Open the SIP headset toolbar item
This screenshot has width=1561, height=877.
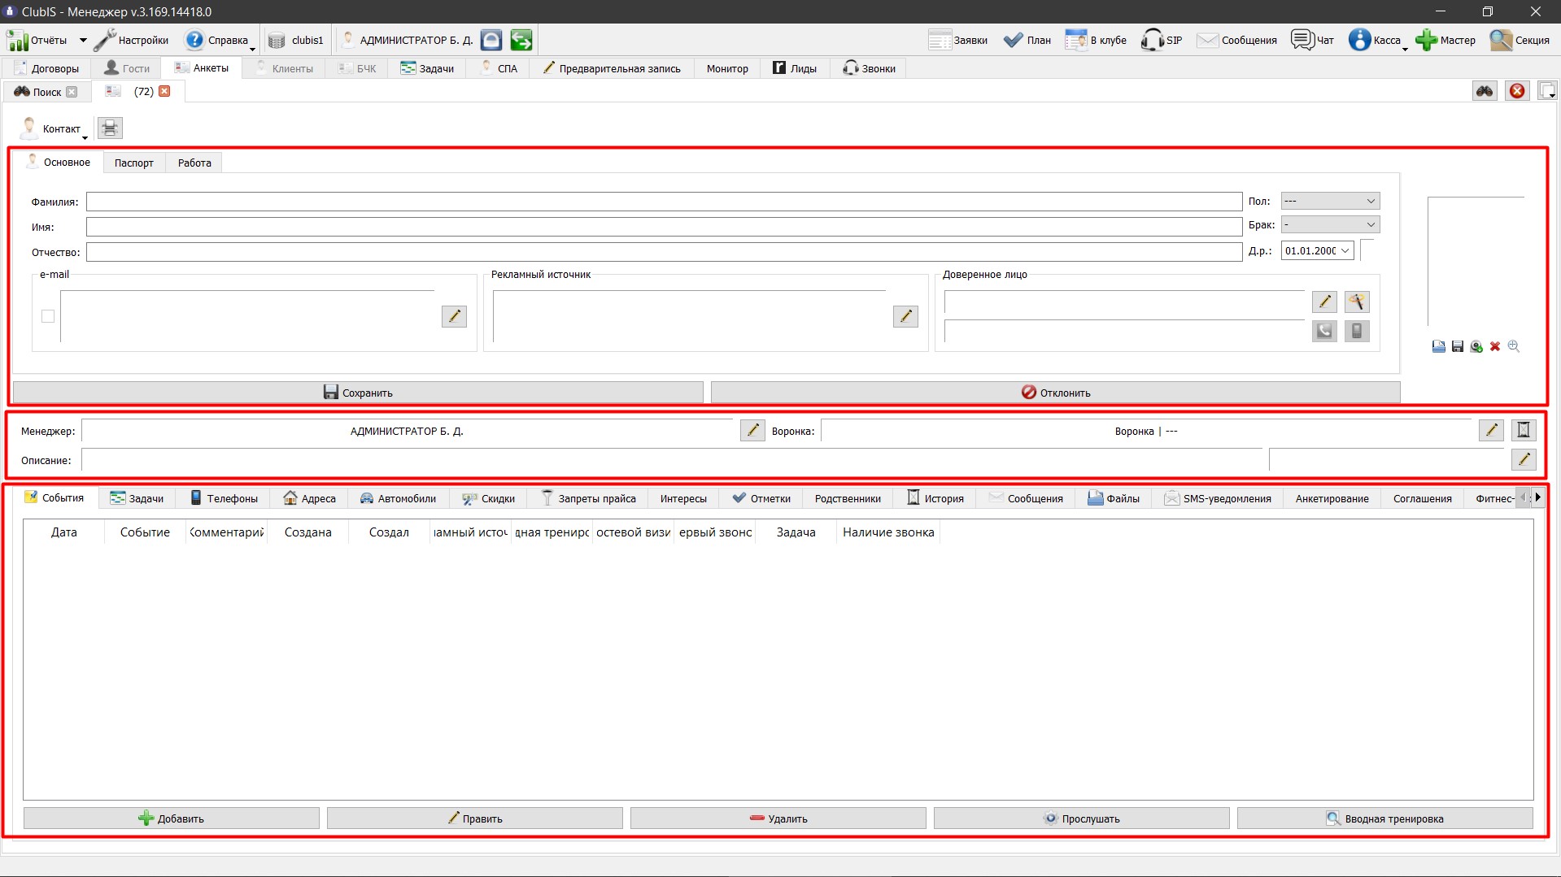click(1162, 40)
